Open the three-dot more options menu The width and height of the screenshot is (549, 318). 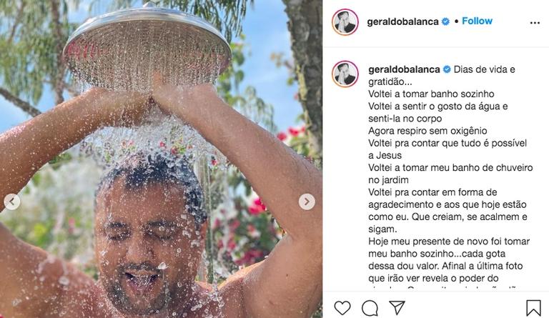pyautogui.click(x=535, y=23)
